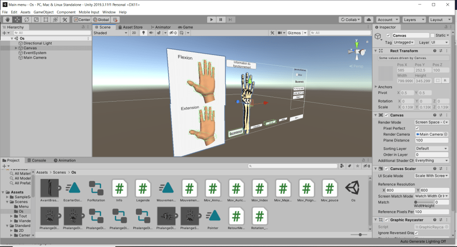The width and height of the screenshot is (457, 247).
Task: Select the Hand tool in toolbar
Action: click(8, 20)
